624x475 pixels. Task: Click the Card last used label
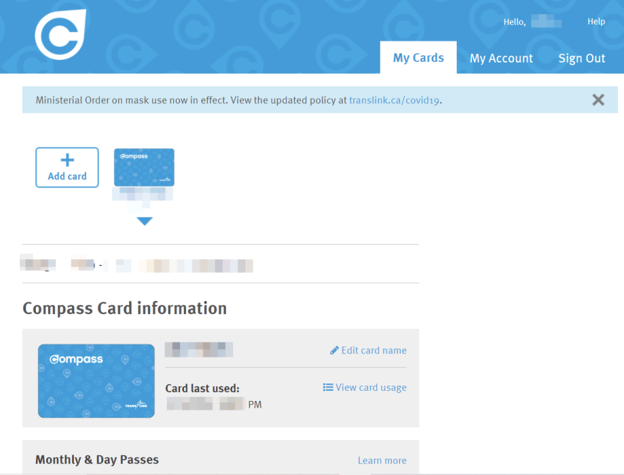tap(202, 388)
